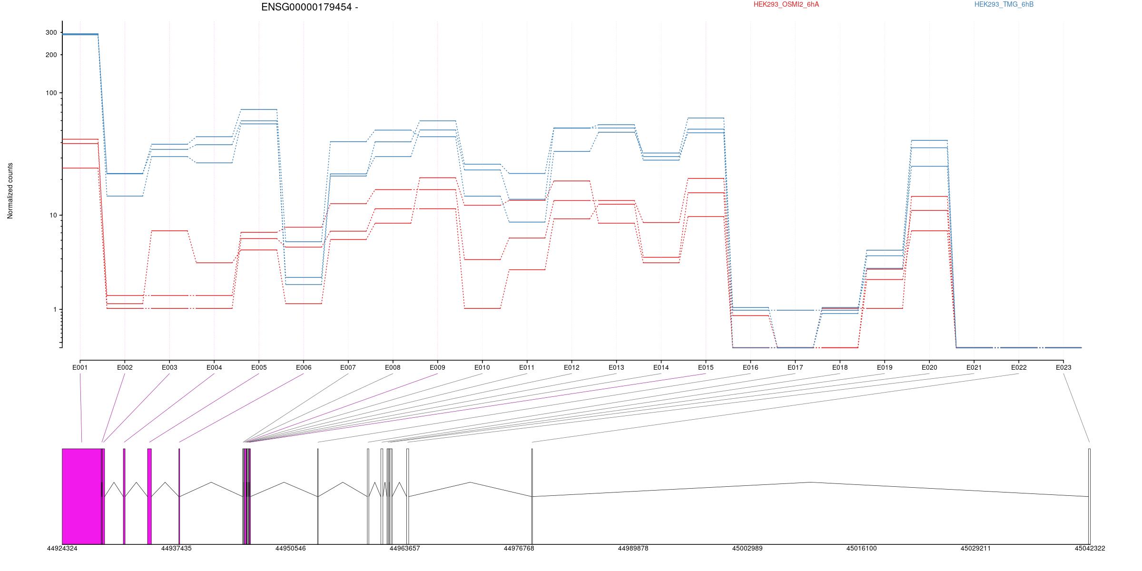
Task: Click exon label E011
Action: pyautogui.click(x=527, y=367)
